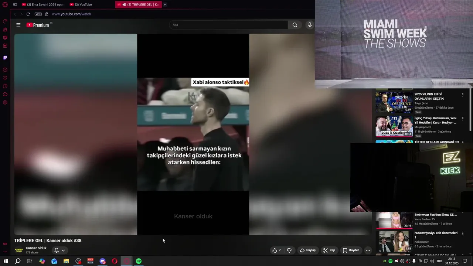Viewport: 473px width, 266px height.
Task: Click the main video player area
Action: 193,134
